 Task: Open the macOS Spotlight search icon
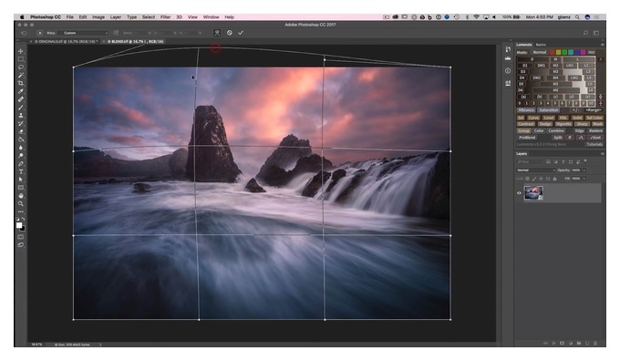point(577,17)
